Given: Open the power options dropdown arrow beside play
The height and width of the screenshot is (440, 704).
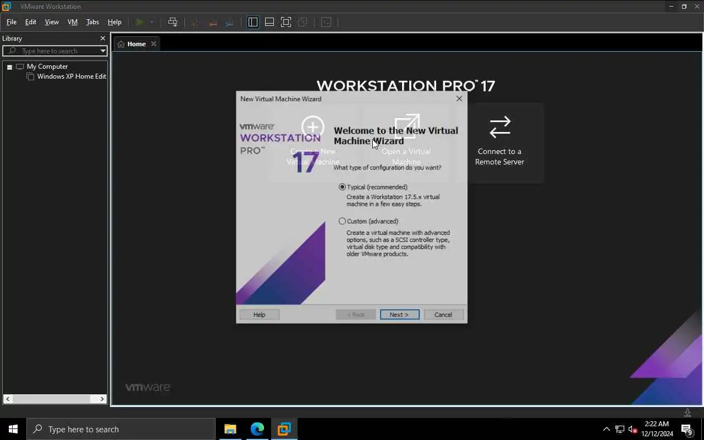Looking at the screenshot, I should [x=152, y=22].
